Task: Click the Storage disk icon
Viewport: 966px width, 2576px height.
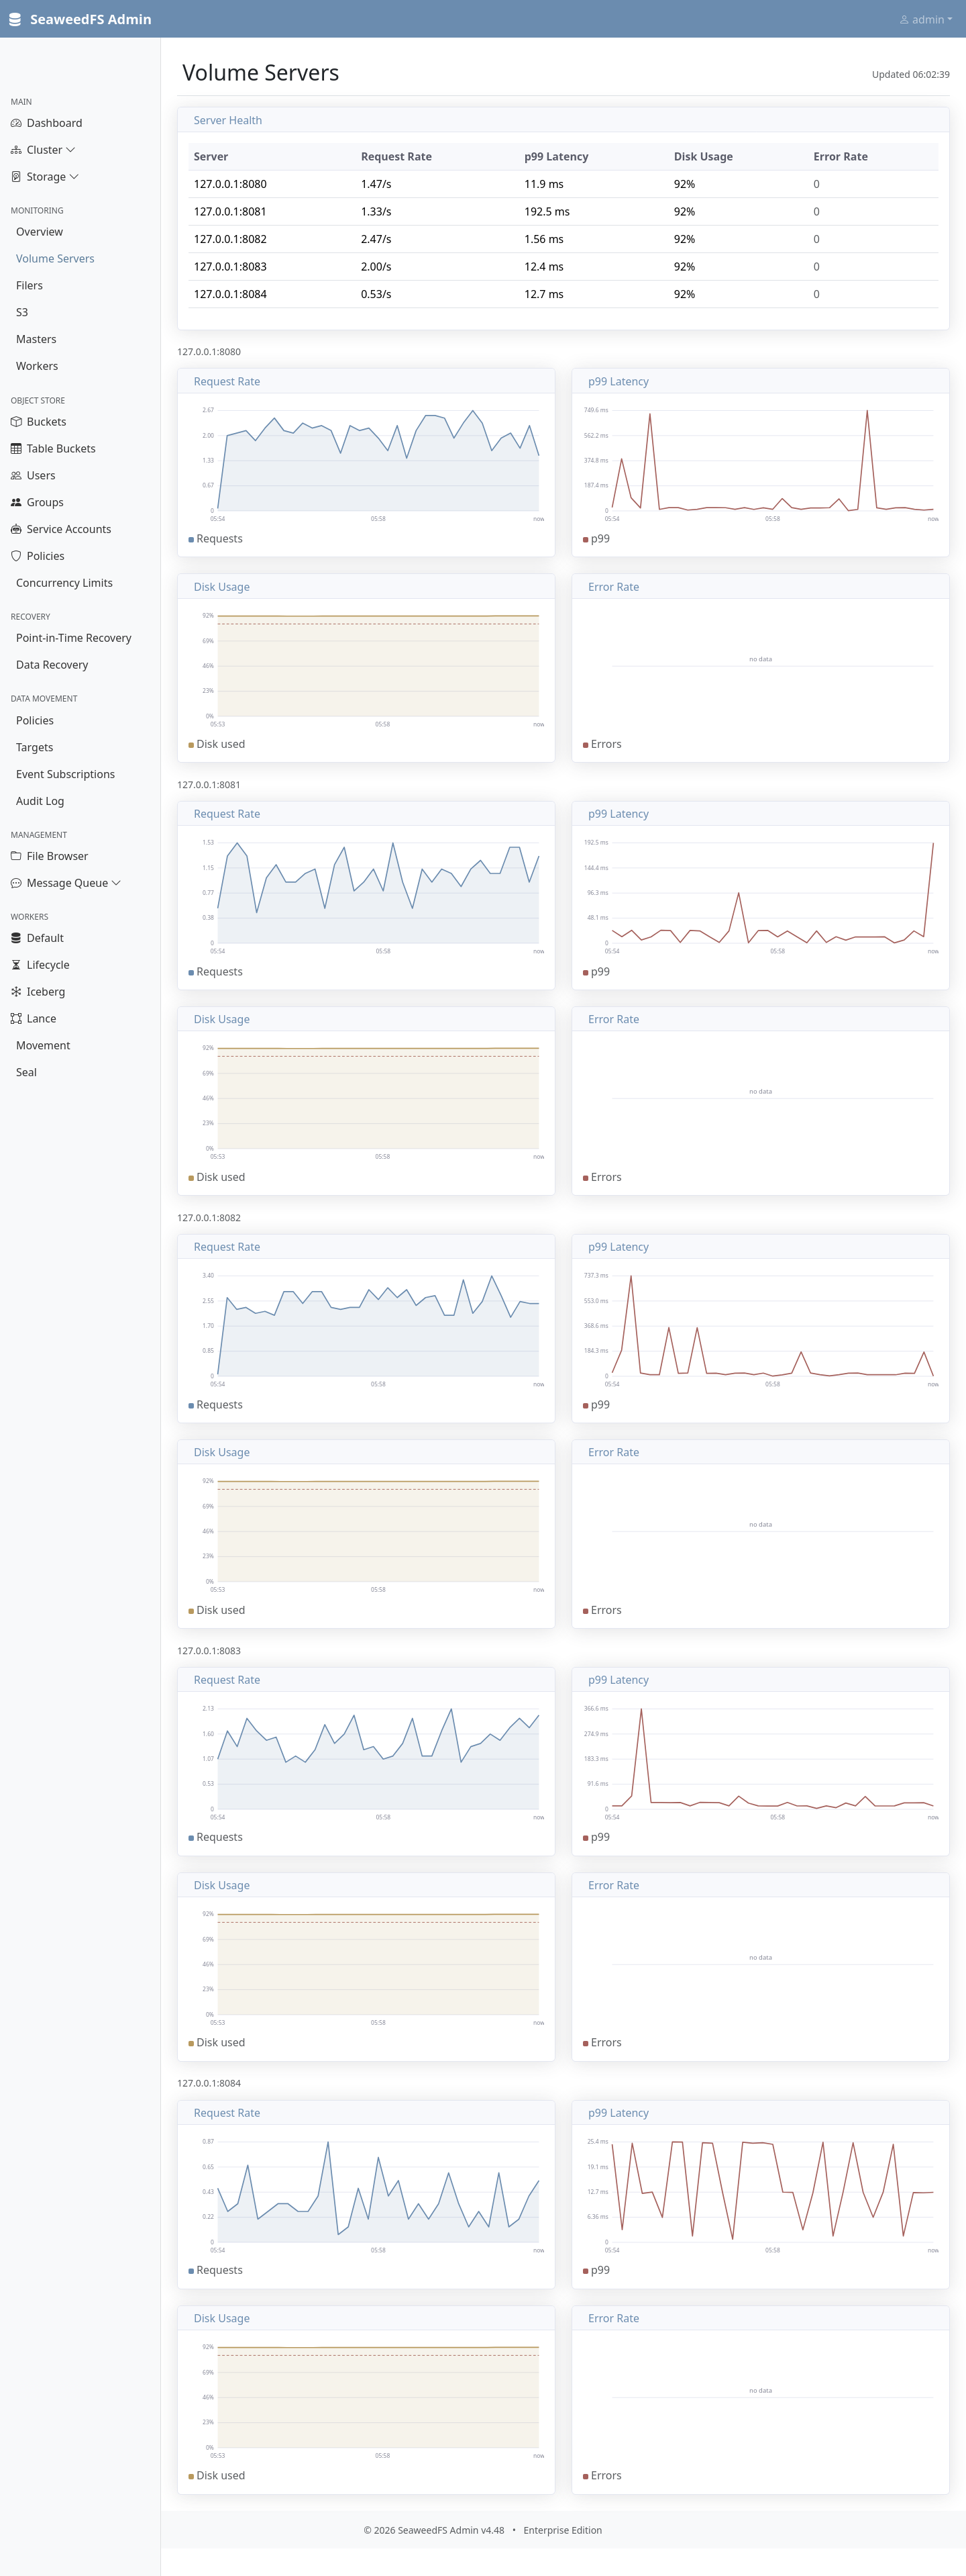Action: coord(16,177)
